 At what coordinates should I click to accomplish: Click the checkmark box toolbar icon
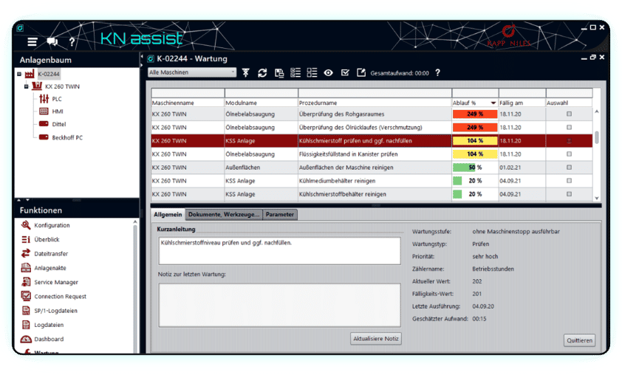tap(345, 72)
